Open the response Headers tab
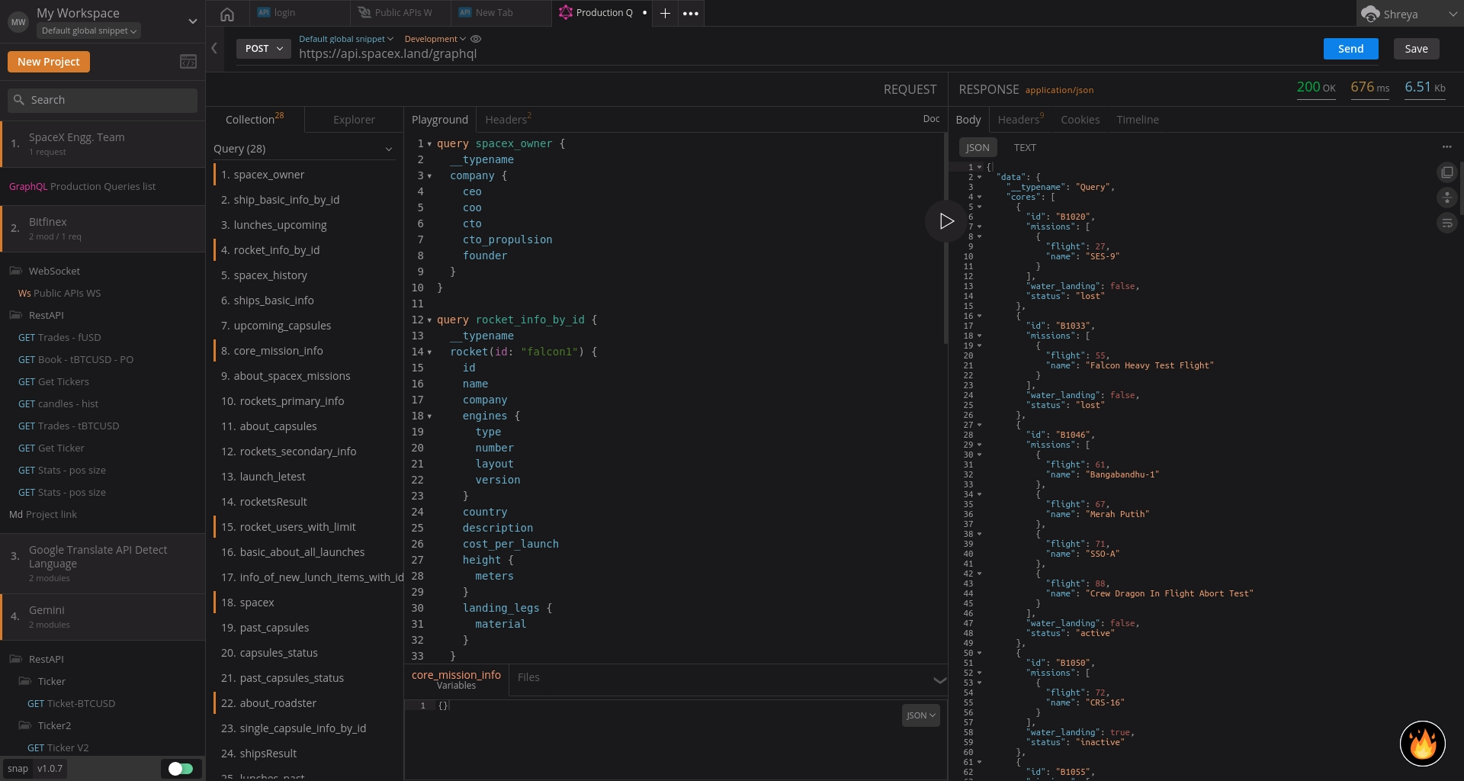The width and height of the screenshot is (1464, 781). [x=1020, y=120]
